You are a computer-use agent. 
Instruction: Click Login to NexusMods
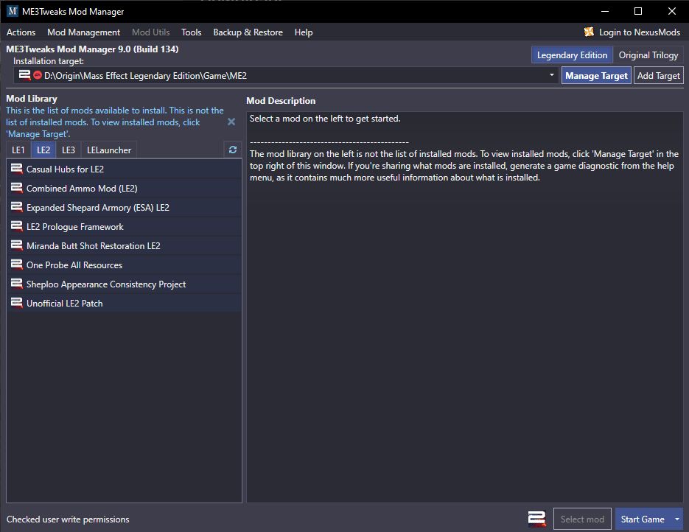click(632, 32)
